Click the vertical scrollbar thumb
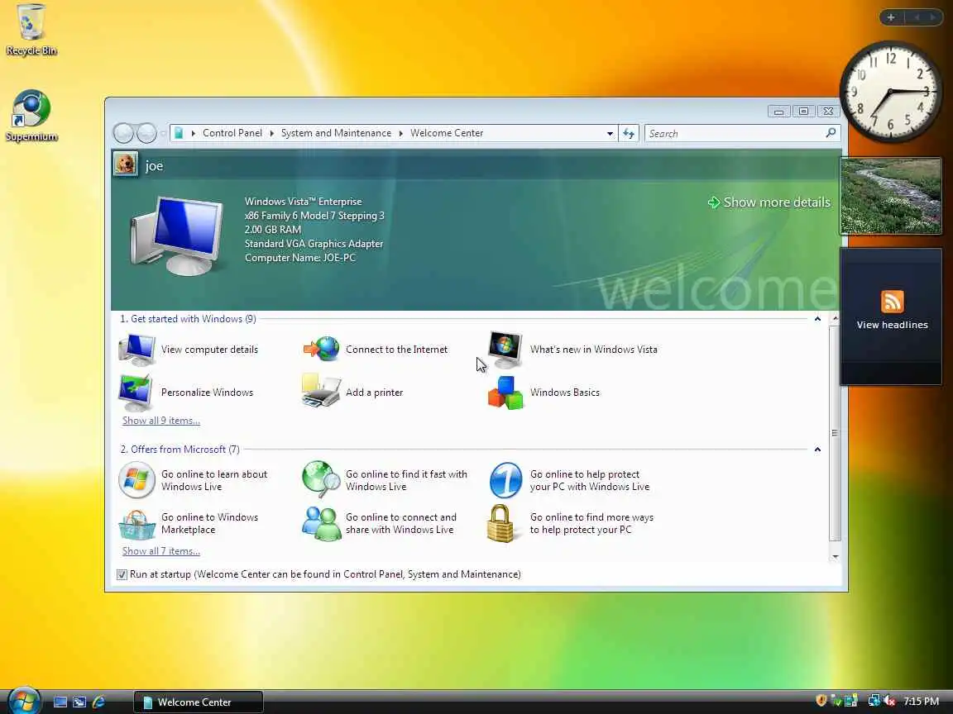This screenshot has height=714, width=953. click(x=835, y=433)
